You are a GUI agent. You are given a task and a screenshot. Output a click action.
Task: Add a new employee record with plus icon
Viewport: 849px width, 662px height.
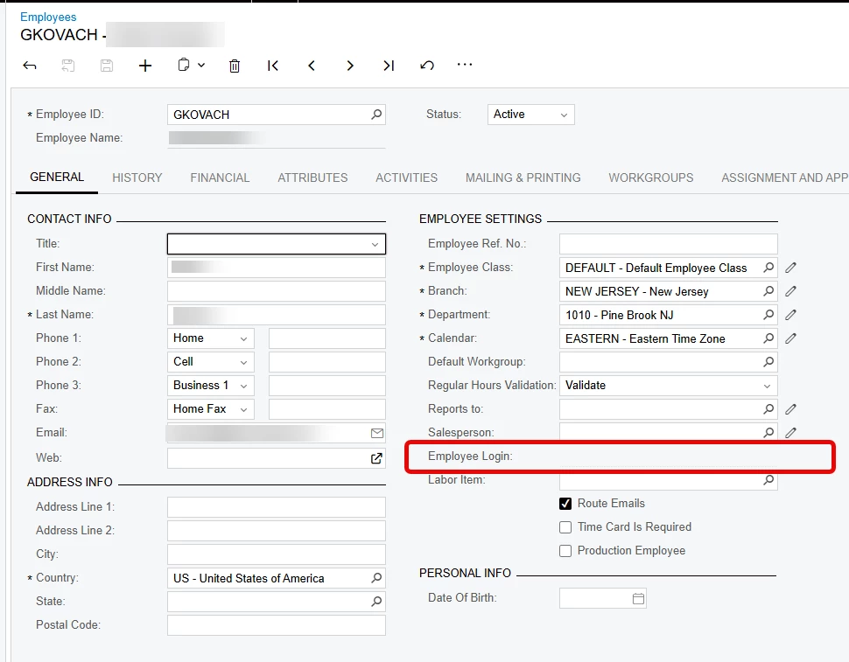[145, 66]
